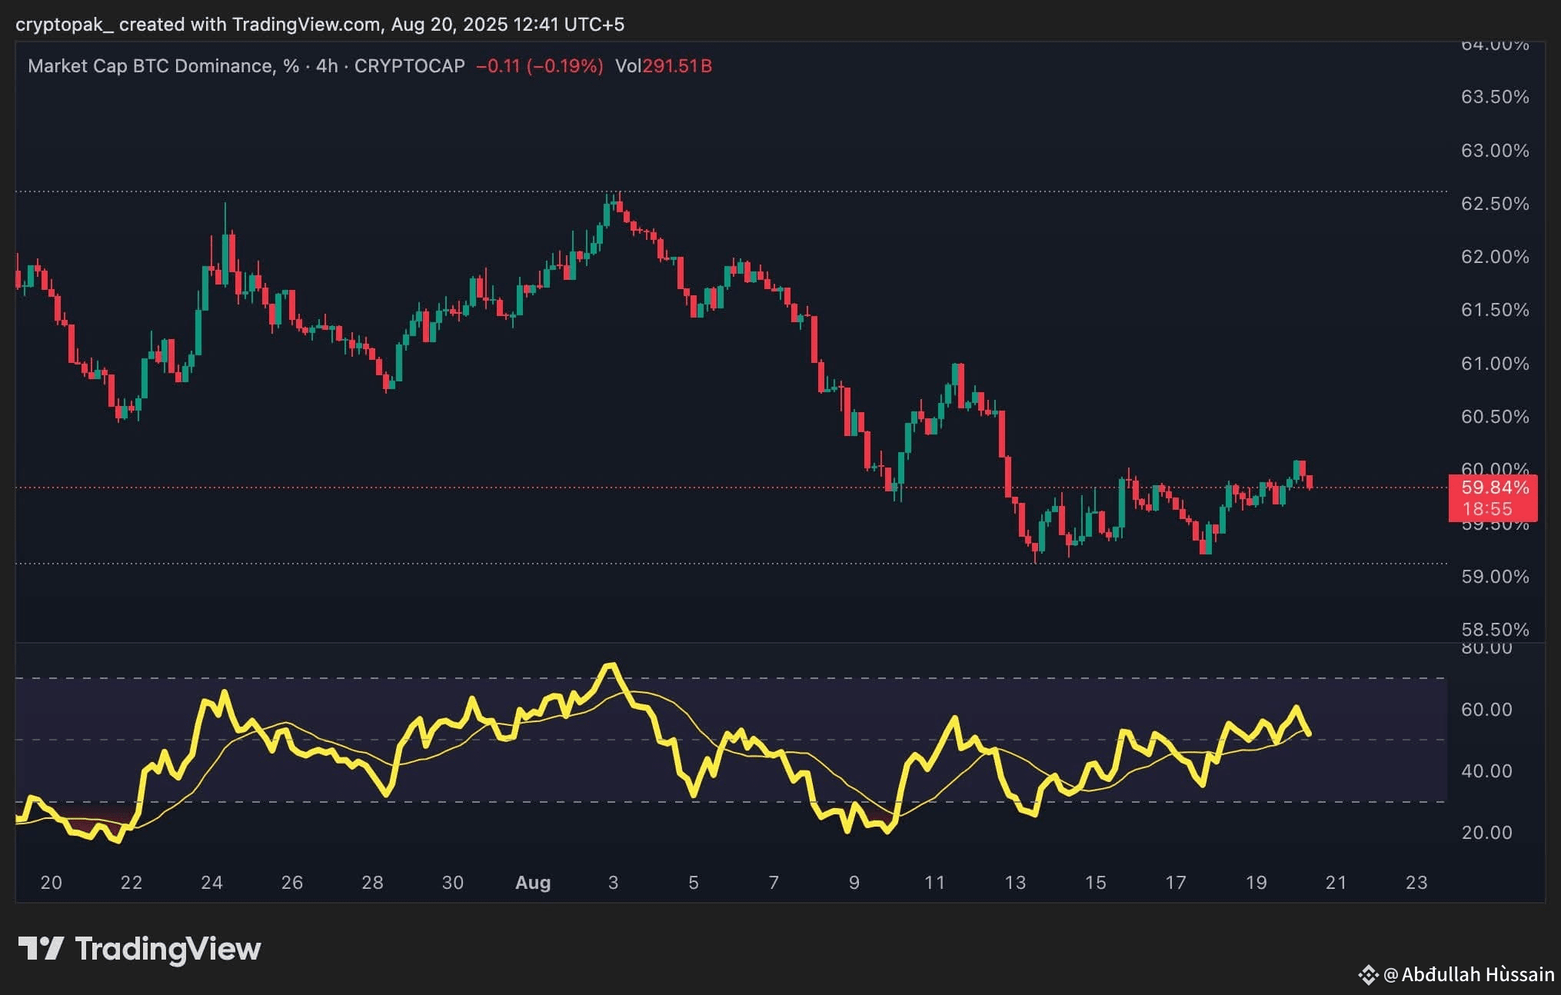Viewport: 1561px width, 995px height.
Task: Click the 60.00 RSI axis label
Action: (1486, 710)
